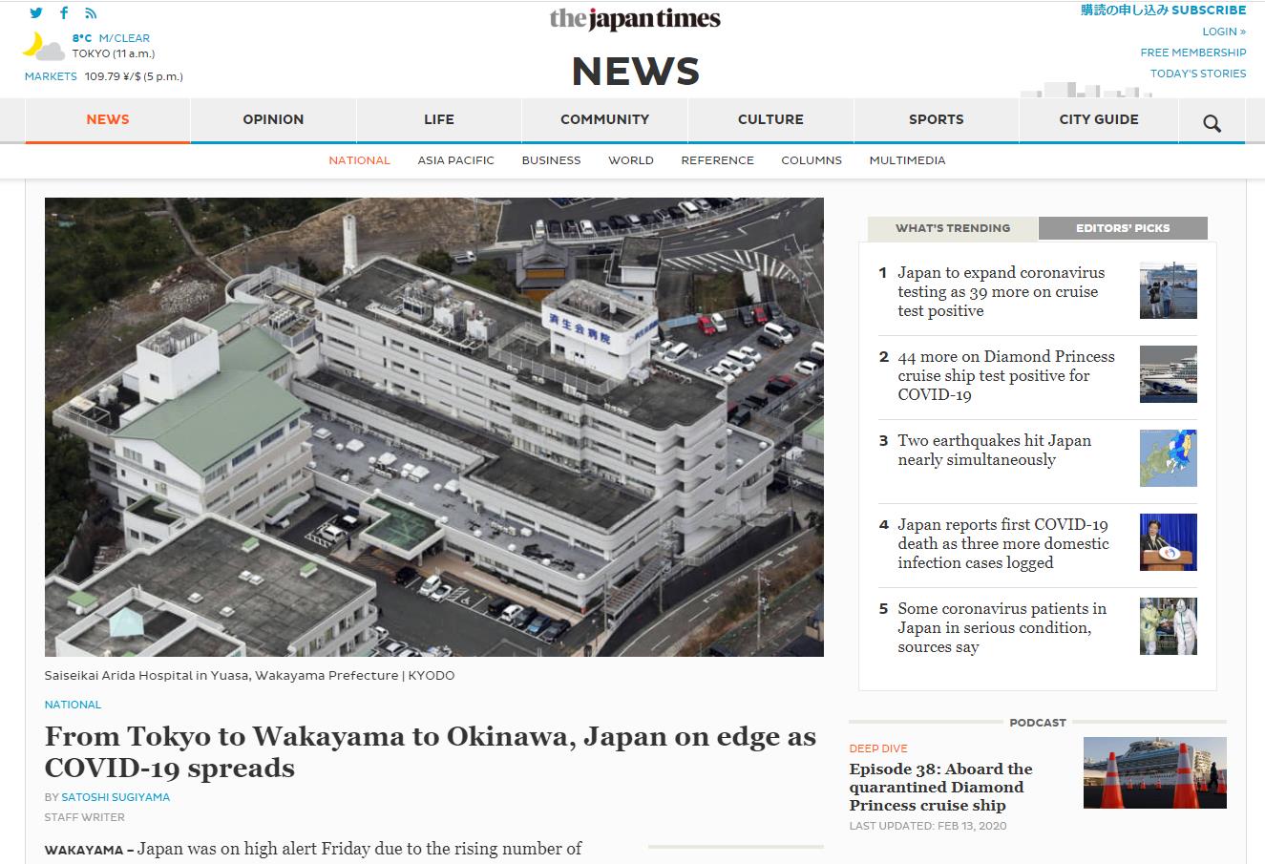Viewport: 1265px width, 864px height.
Task: Open the earthquake map thumbnail
Action: click(x=1168, y=458)
